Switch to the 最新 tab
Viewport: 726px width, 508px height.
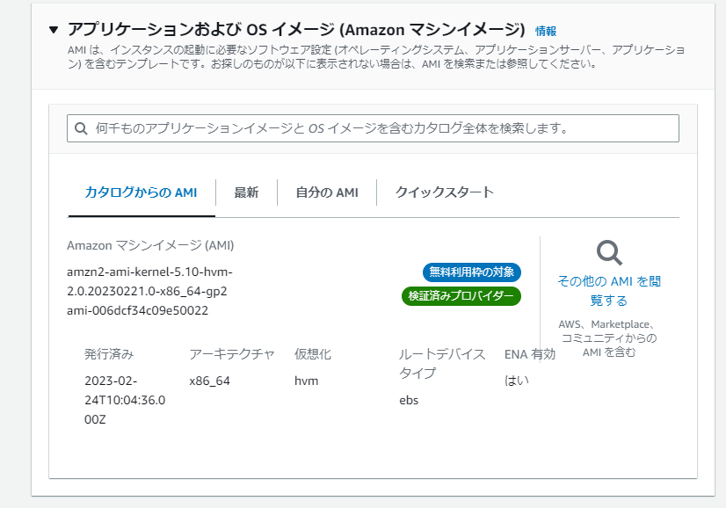pos(246,192)
